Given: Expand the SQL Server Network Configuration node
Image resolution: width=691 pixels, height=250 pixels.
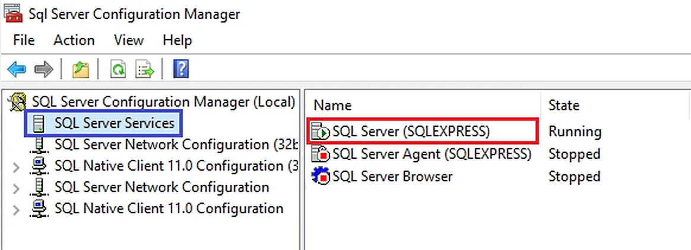Looking at the screenshot, I should pyautogui.click(x=16, y=188).
